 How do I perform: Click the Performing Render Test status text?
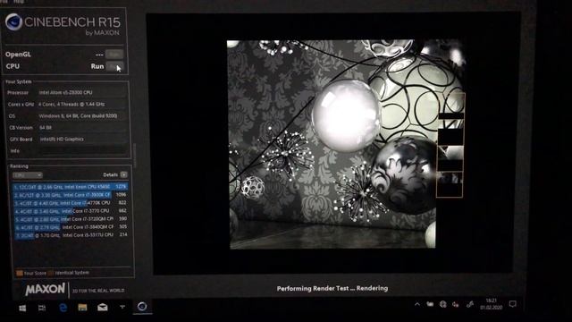point(332,288)
